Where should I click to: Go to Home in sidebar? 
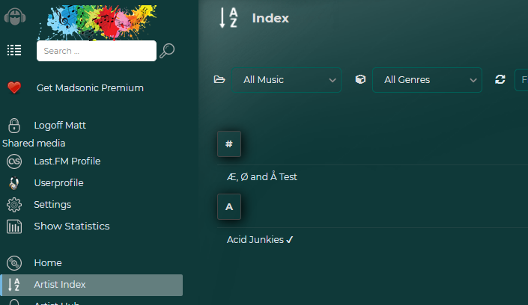[47, 263]
